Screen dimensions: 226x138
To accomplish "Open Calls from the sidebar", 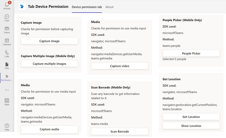I will (7, 53).
